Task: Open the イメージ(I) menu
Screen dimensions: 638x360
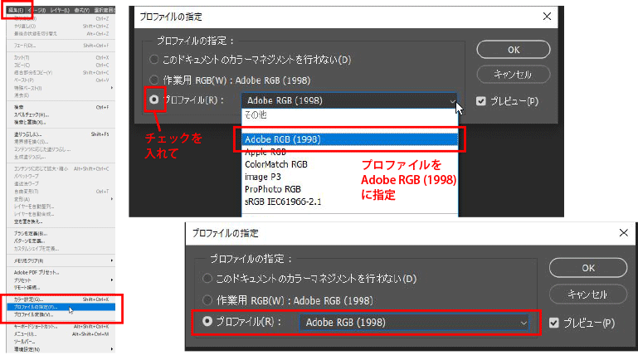Action: pyautogui.click(x=37, y=10)
